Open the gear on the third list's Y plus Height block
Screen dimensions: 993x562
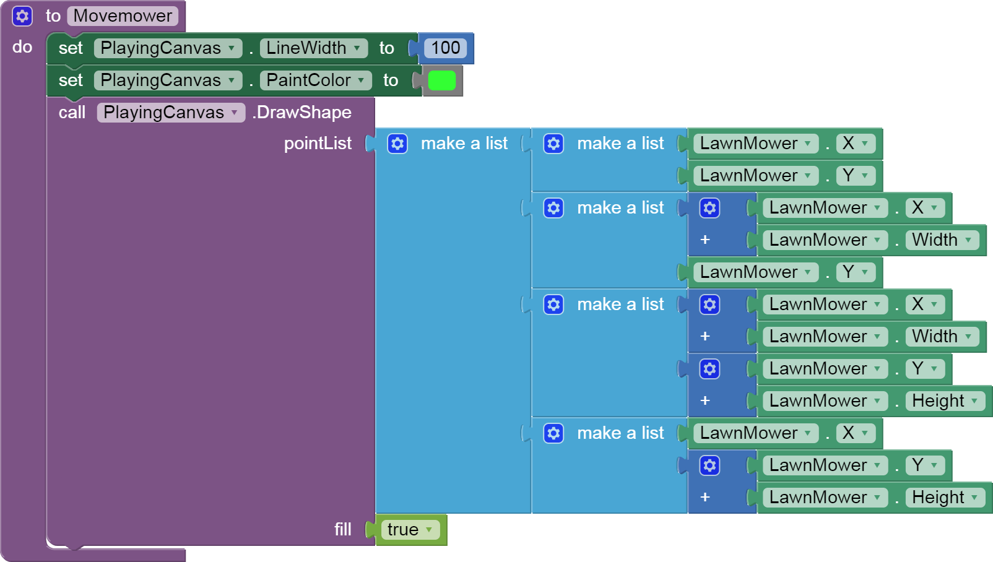(x=709, y=369)
